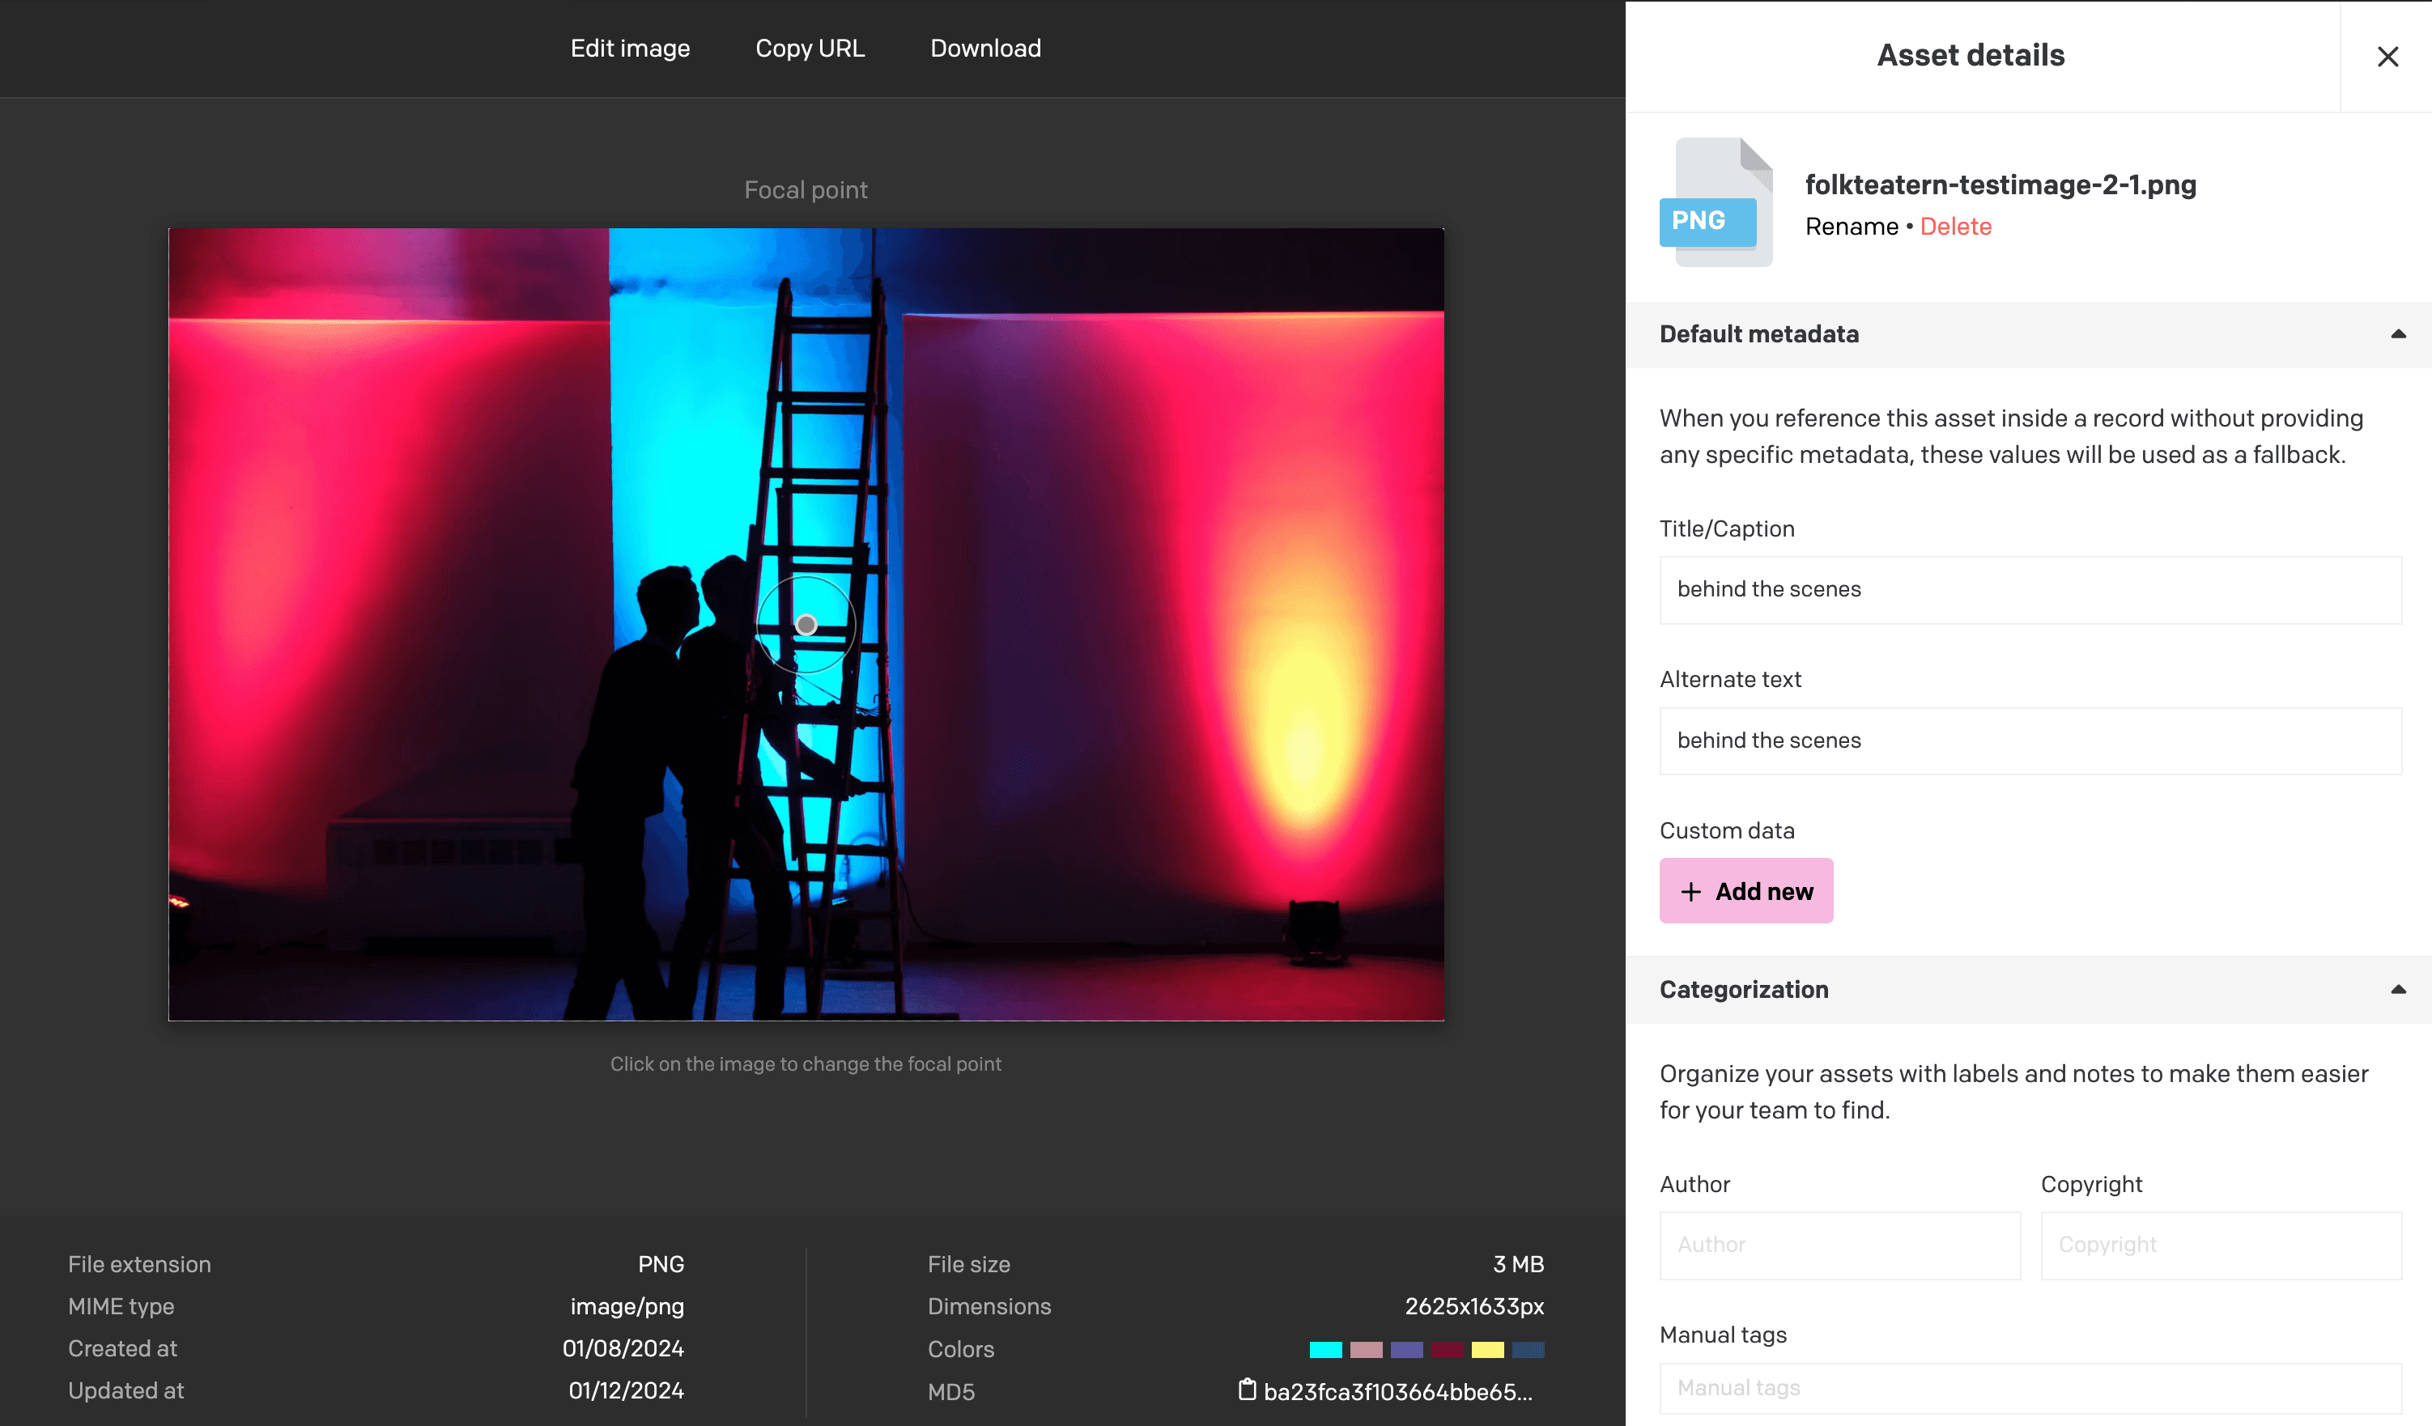This screenshot has height=1426, width=2432.
Task: Click into the Author input field
Action: [1839, 1245]
